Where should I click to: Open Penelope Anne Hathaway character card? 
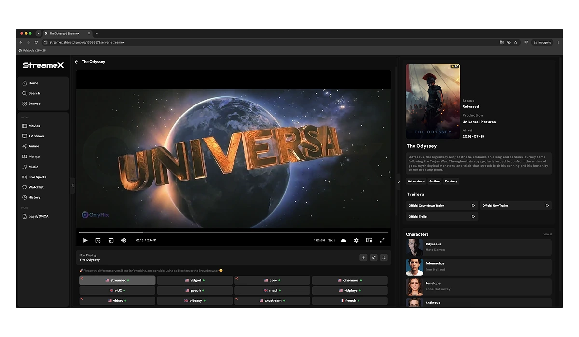[479, 286]
